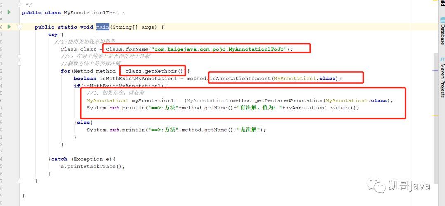Click the forName method call
The height and width of the screenshot is (206, 445).
click(x=137, y=49)
